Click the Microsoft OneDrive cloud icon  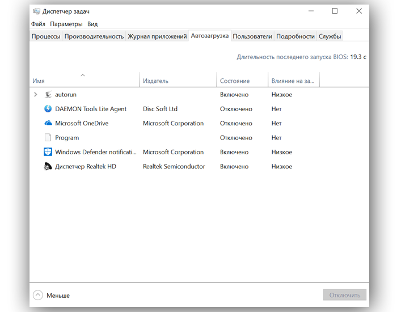click(x=48, y=123)
